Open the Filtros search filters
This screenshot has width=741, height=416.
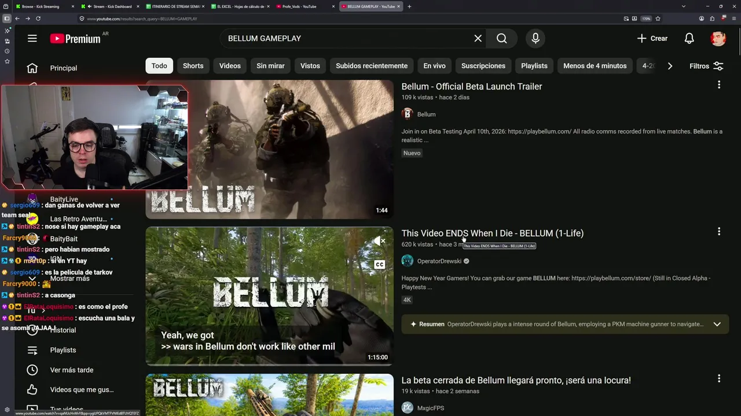706,66
